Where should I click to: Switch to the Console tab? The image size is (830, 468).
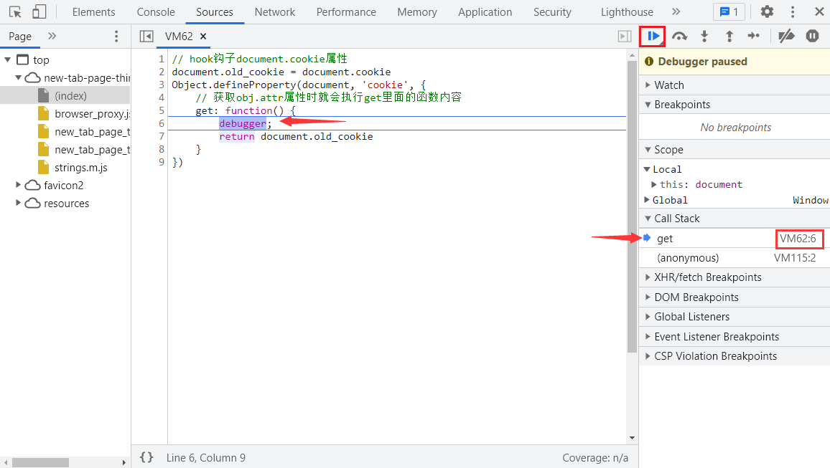tap(156, 12)
